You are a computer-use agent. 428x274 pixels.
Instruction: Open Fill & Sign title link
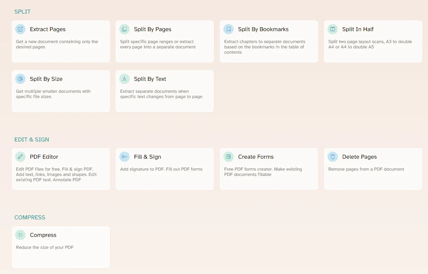coord(148,157)
